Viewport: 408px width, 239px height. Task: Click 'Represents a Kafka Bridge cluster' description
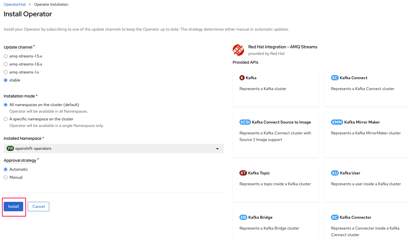[269, 228]
